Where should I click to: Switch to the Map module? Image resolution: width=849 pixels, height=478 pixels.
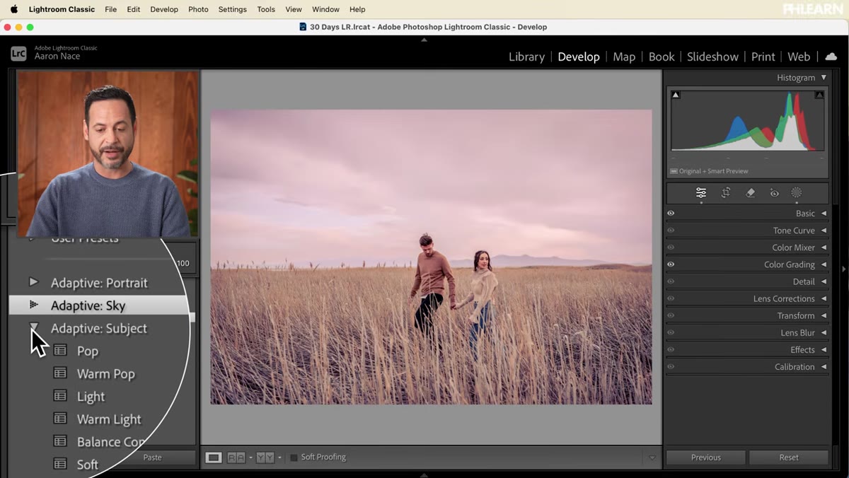[624, 57]
